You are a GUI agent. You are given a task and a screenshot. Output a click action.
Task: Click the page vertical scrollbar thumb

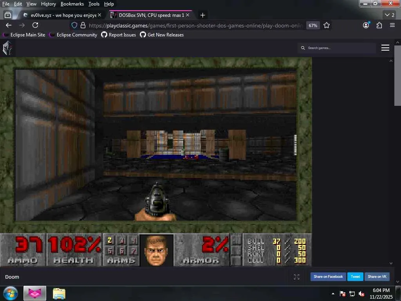click(398, 76)
